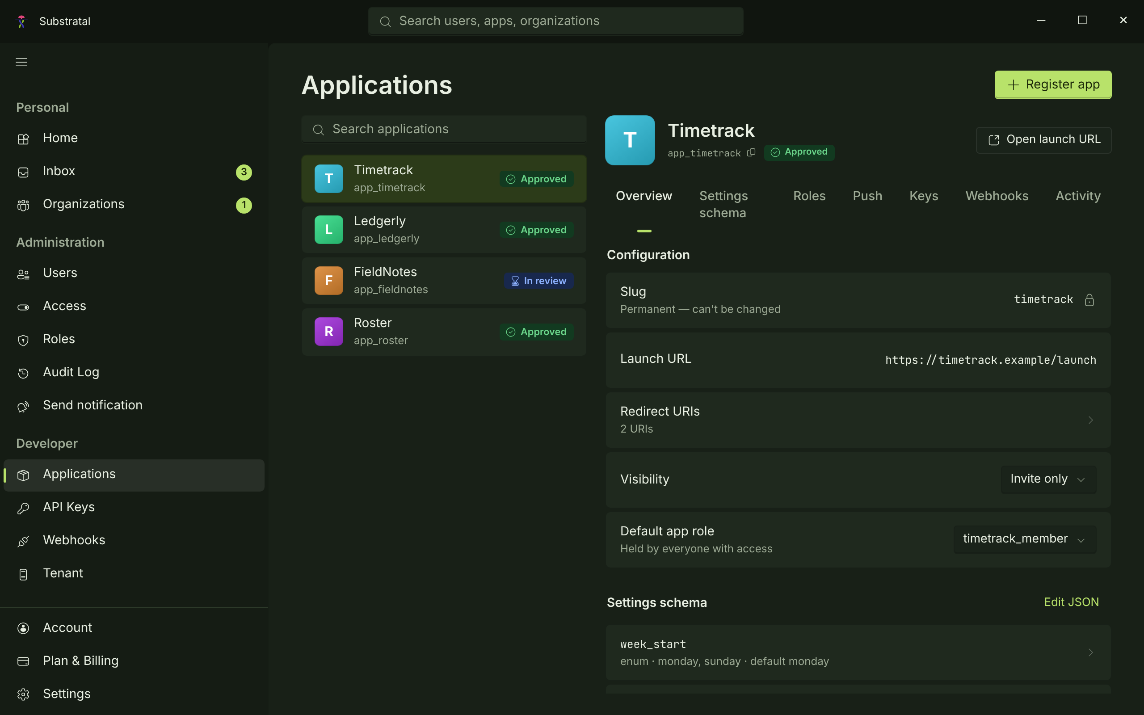The image size is (1144, 715).
Task: Click the Inbox badge showing 3
Action: (244, 172)
